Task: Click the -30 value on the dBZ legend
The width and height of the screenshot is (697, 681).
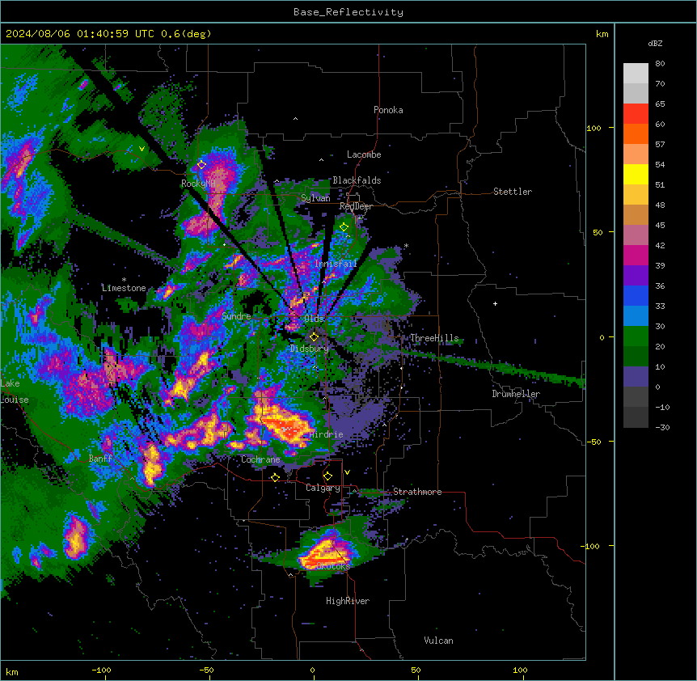Action: coord(662,428)
